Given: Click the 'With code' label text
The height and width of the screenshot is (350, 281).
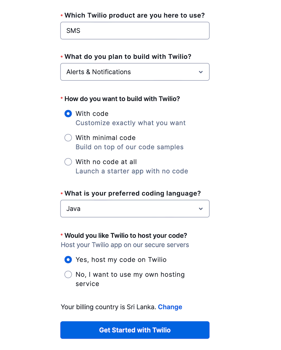Looking at the screenshot, I should [x=92, y=114].
